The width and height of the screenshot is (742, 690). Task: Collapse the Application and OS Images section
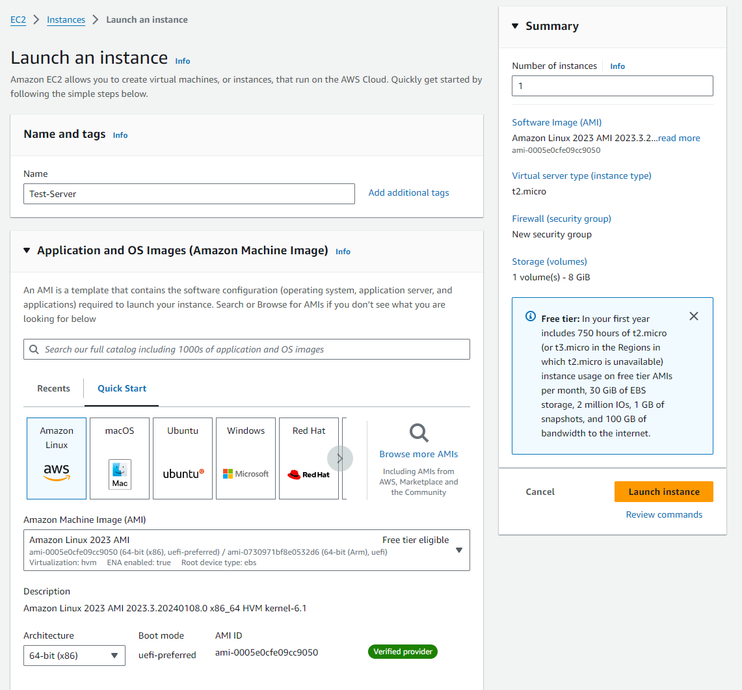pyautogui.click(x=27, y=250)
